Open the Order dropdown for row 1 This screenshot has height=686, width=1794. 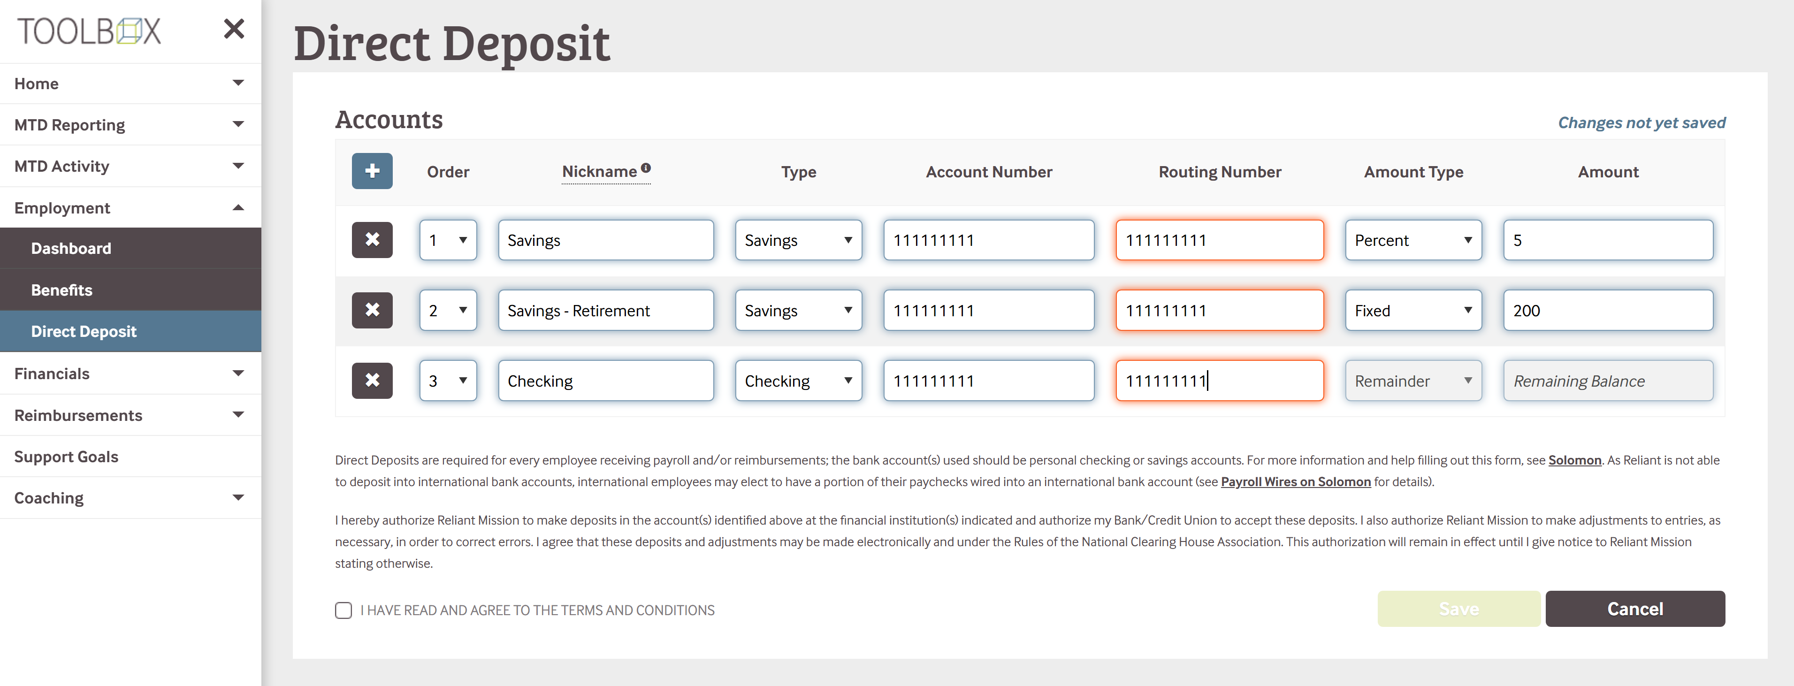[448, 240]
